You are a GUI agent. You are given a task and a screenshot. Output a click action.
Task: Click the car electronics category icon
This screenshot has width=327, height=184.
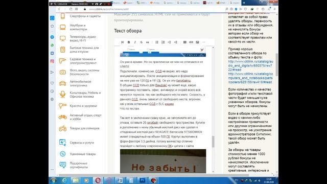(x=62, y=83)
